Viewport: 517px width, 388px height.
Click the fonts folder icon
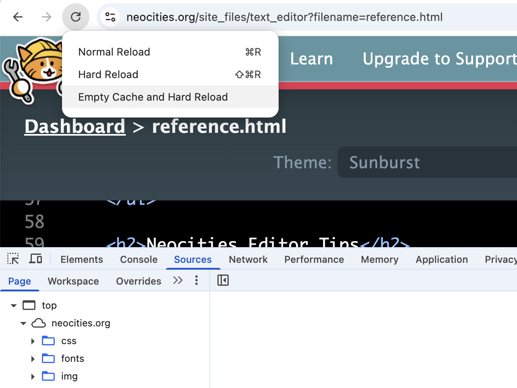(48, 359)
